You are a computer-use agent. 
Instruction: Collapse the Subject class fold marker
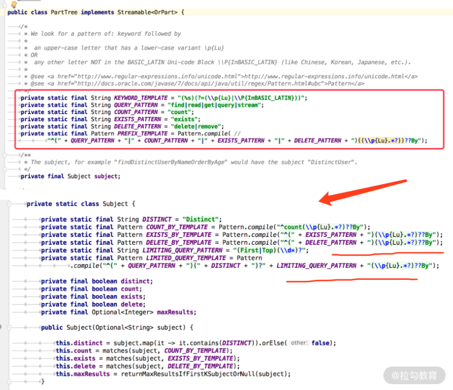coord(9,204)
